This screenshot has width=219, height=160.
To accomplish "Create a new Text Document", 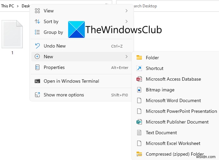I will [x=176, y=132].
